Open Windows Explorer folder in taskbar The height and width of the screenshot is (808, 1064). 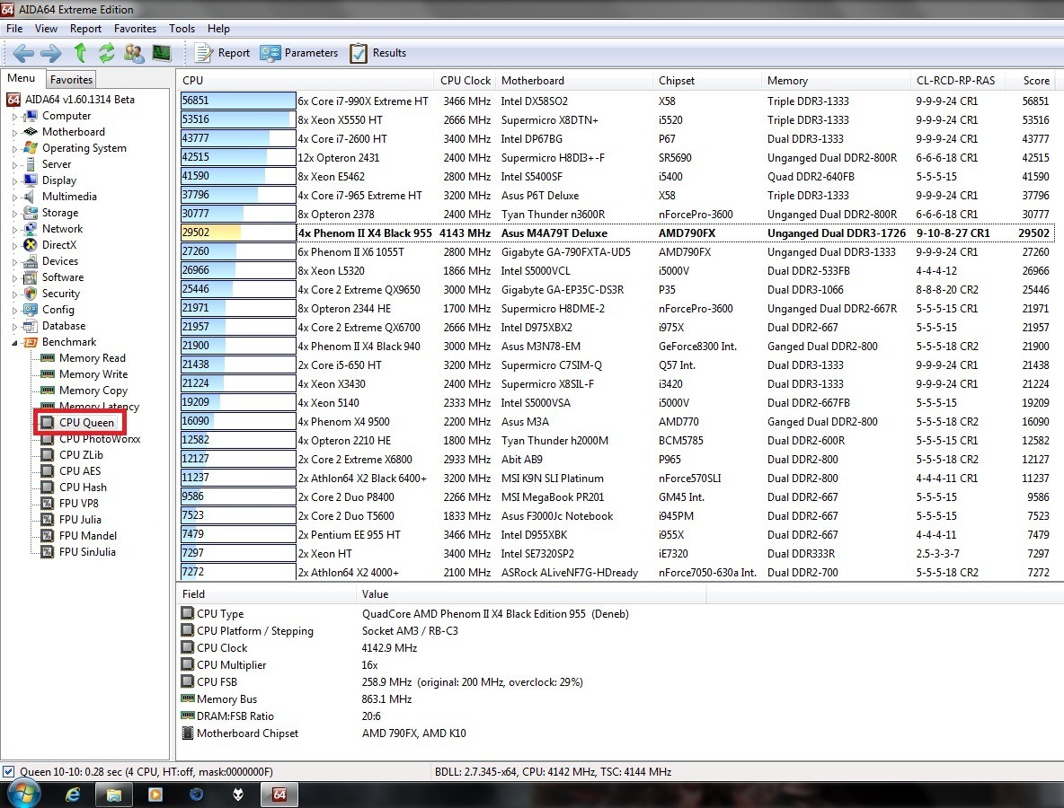[114, 795]
